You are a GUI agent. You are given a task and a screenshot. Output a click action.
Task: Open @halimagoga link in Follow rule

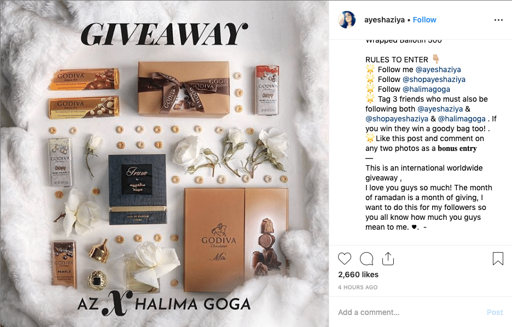click(426, 89)
